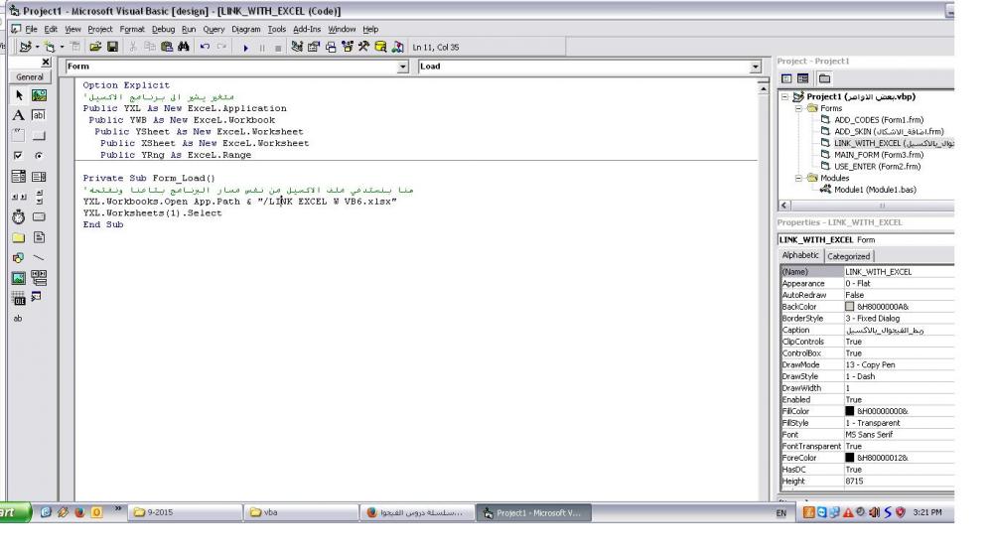
Task: Open the File menu
Action: 31,29
